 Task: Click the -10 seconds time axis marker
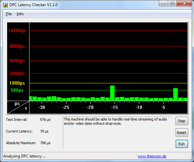(139, 107)
